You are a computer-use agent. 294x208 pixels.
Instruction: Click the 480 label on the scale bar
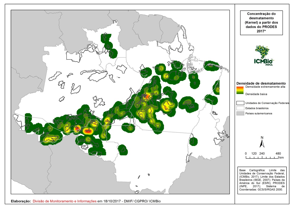(278, 153)
